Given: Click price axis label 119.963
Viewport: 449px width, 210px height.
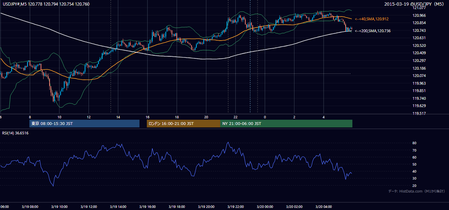Looking at the screenshot, I should point(419,83).
